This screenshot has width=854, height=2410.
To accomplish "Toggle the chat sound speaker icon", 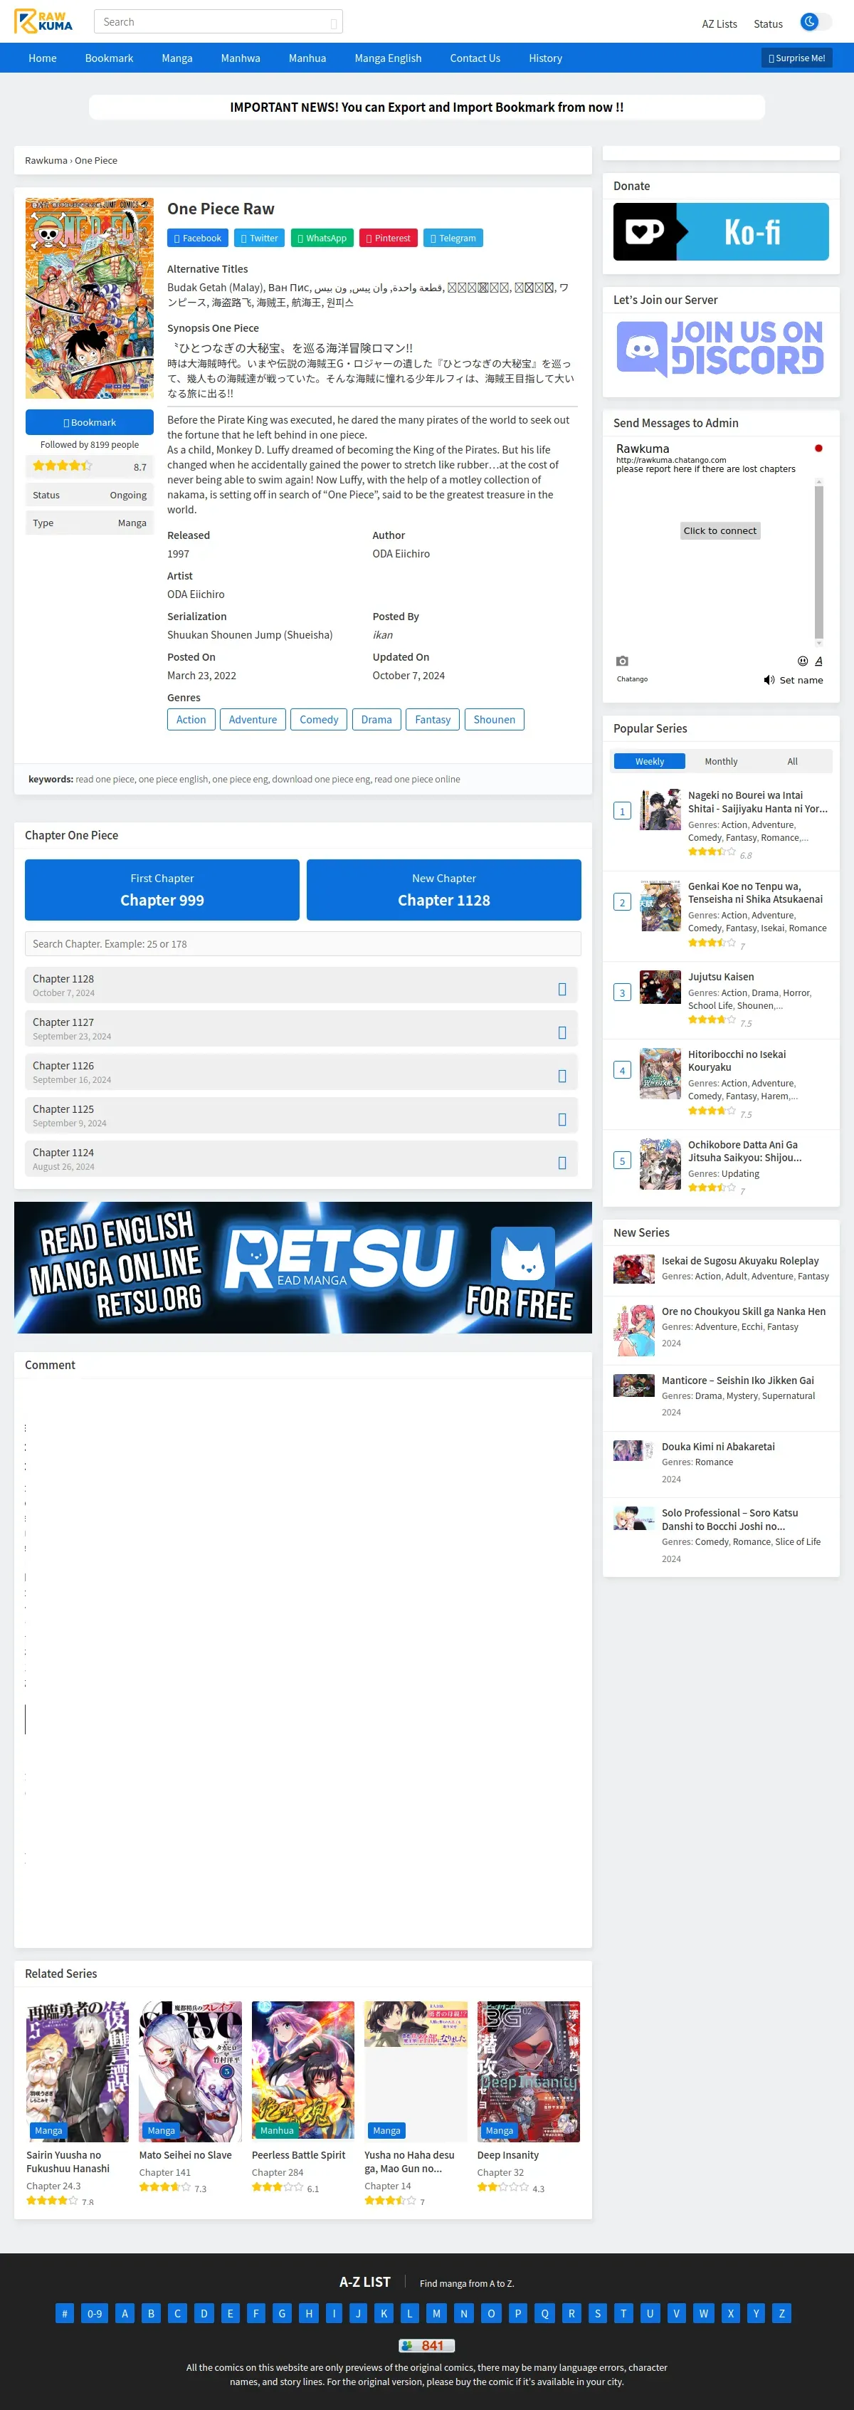I will [769, 680].
